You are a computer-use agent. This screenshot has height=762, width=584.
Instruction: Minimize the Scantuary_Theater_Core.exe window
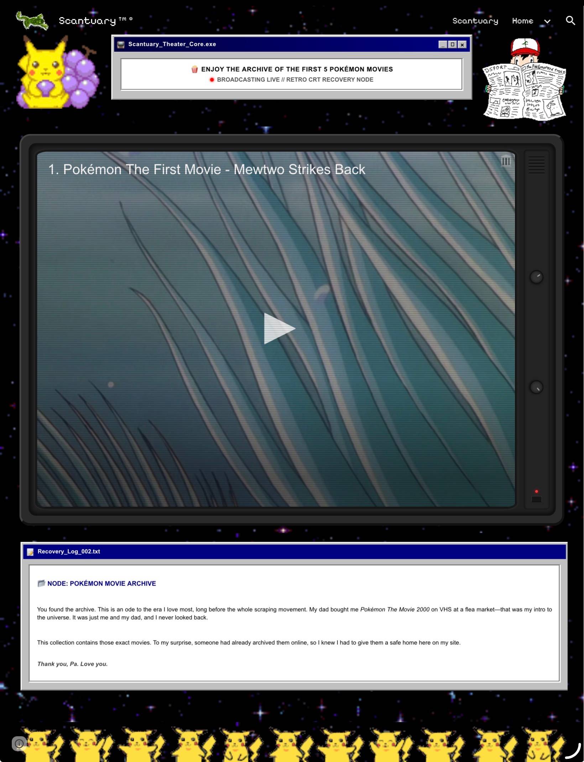click(x=443, y=45)
